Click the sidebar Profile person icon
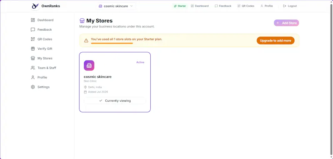Screen dimensions: 333x159 (x=33, y=78)
